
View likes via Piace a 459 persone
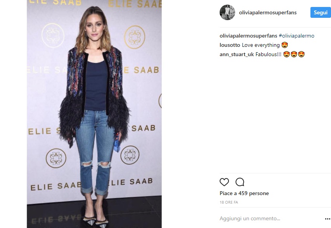click(x=244, y=193)
